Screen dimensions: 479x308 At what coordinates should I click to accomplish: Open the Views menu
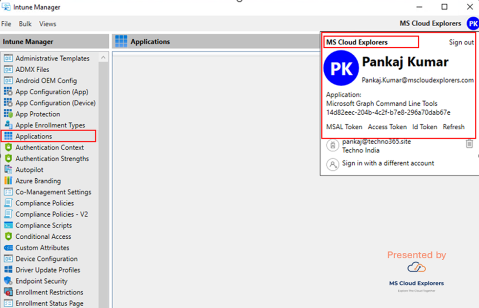point(48,24)
